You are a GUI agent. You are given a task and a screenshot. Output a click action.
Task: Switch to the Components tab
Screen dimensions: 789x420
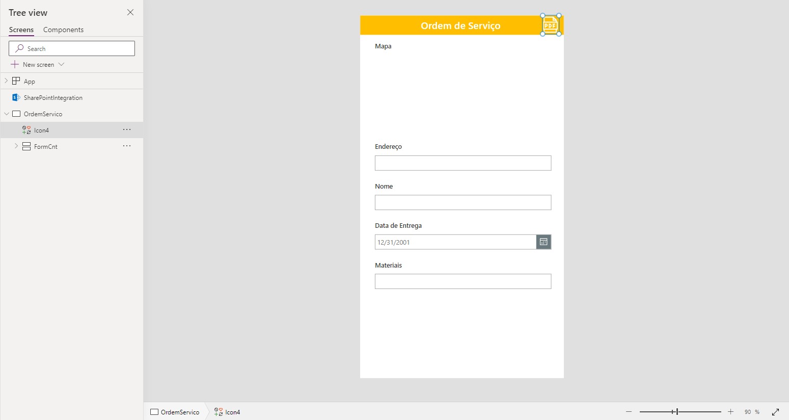[x=63, y=30]
